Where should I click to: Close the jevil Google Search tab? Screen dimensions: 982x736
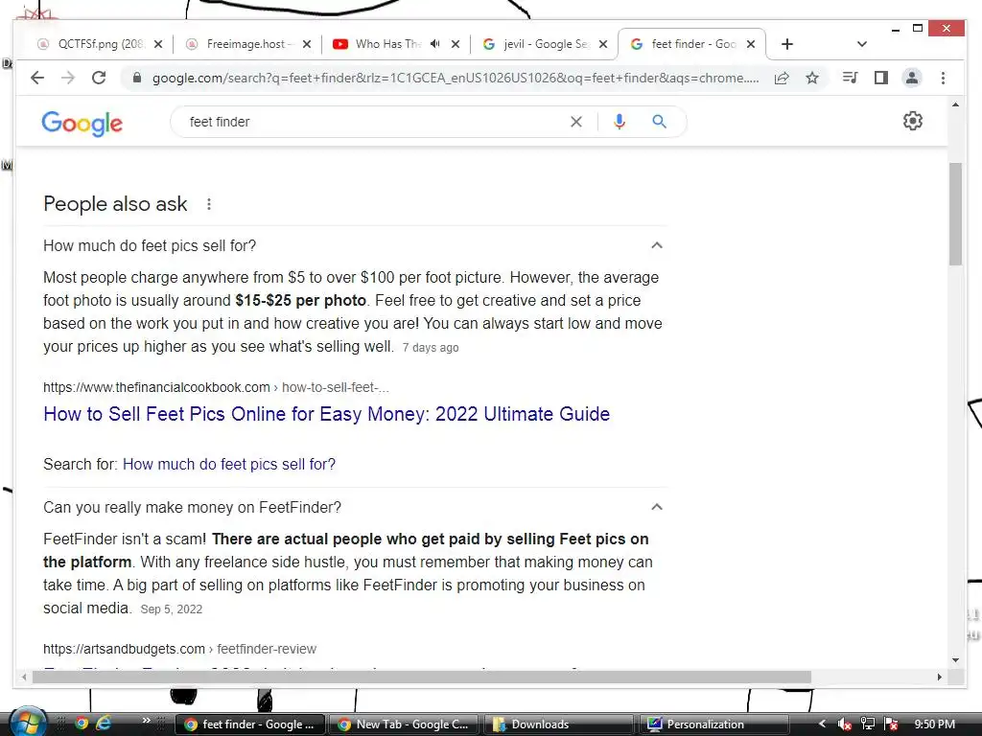click(602, 44)
